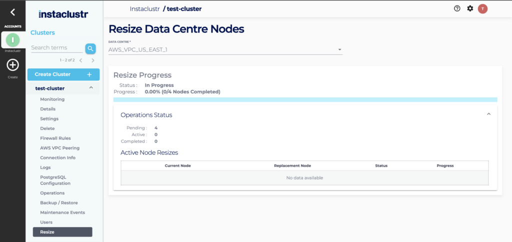Select the Instaclustr account avatar

tap(12, 40)
